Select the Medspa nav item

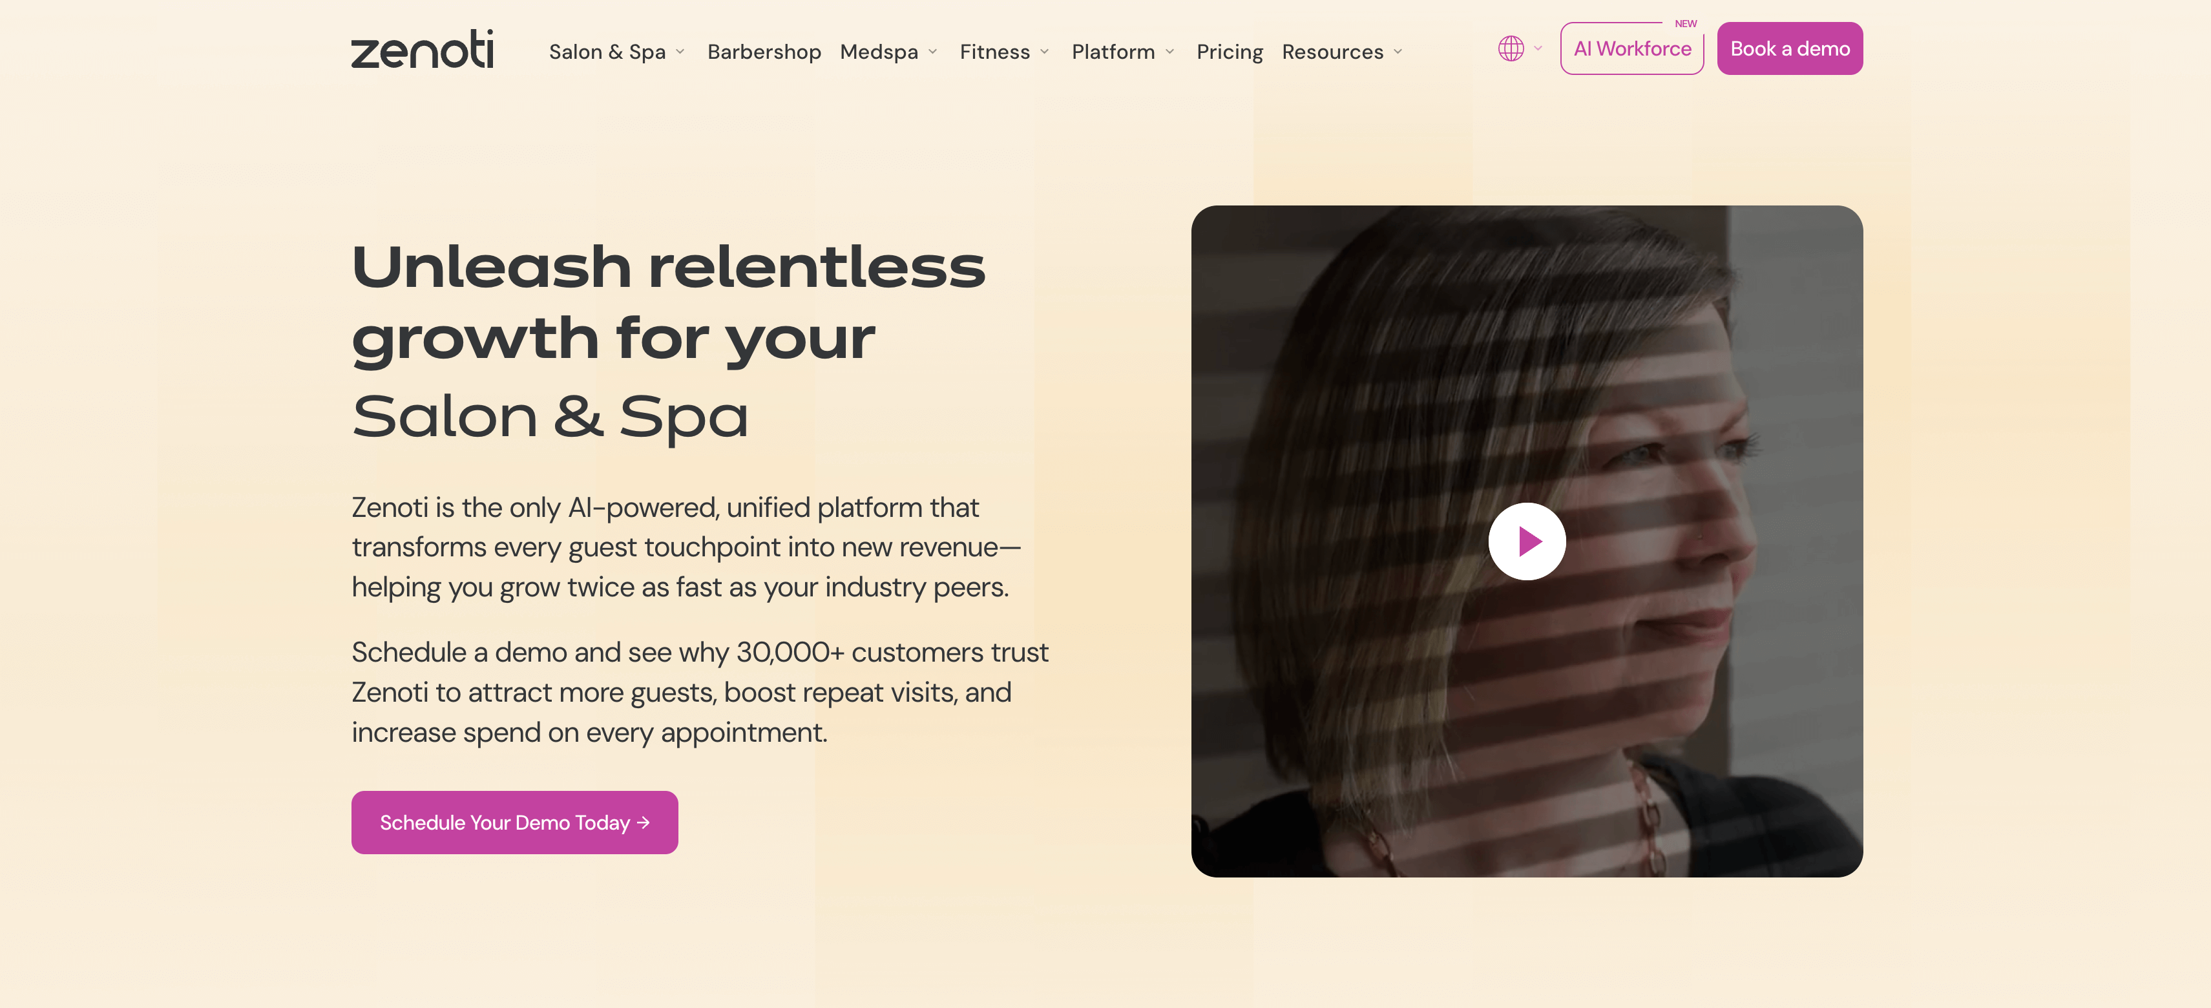879,52
